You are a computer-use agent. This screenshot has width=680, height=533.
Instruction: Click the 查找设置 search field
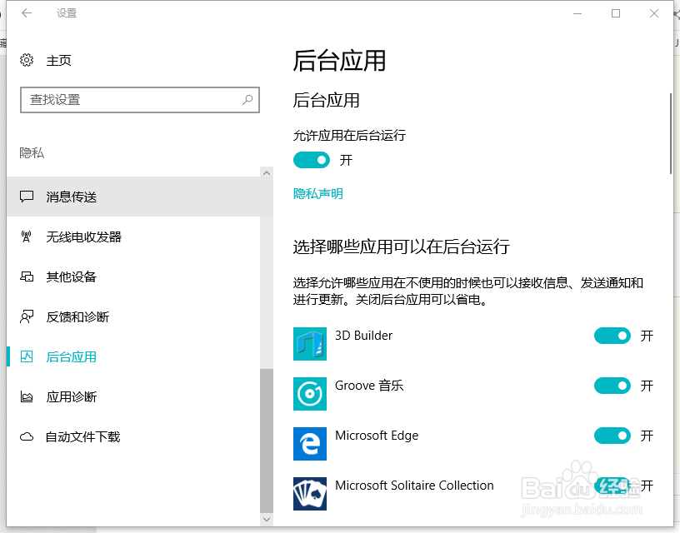click(140, 100)
